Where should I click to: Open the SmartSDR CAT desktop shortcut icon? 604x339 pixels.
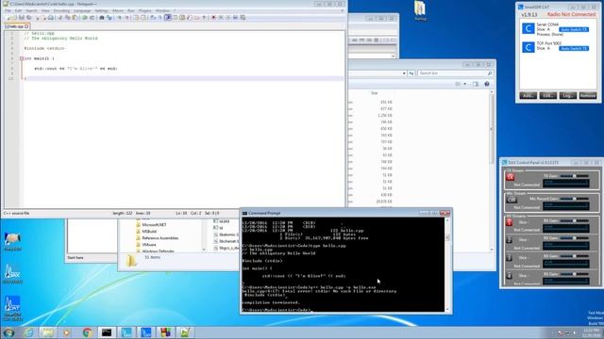tap(12, 308)
